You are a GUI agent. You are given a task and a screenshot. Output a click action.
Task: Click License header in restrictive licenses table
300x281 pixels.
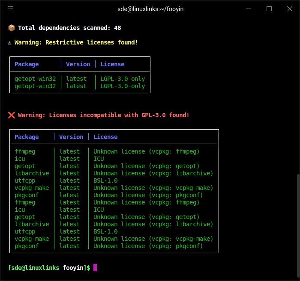[112, 64]
